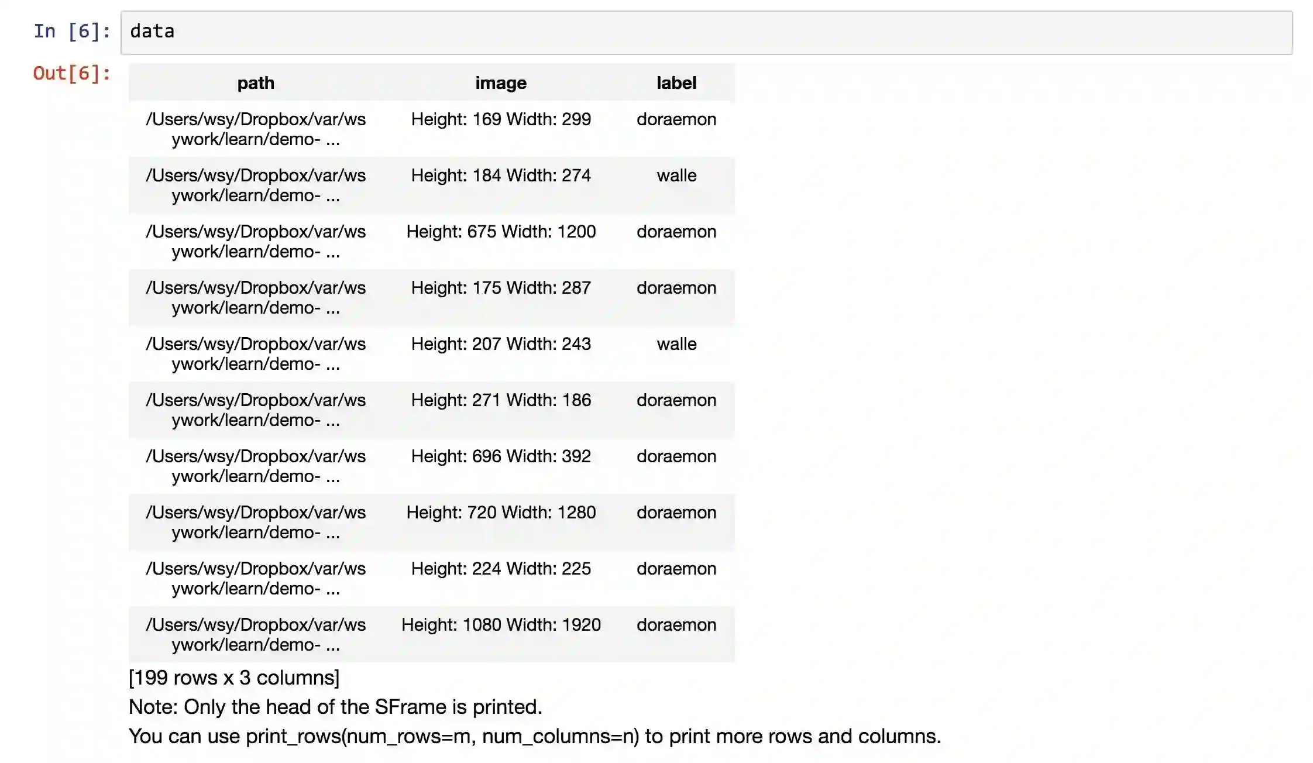1313x763 pixels.
Task: Select the Height: 720 Width: 1280 cell
Action: [x=501, y=513]
